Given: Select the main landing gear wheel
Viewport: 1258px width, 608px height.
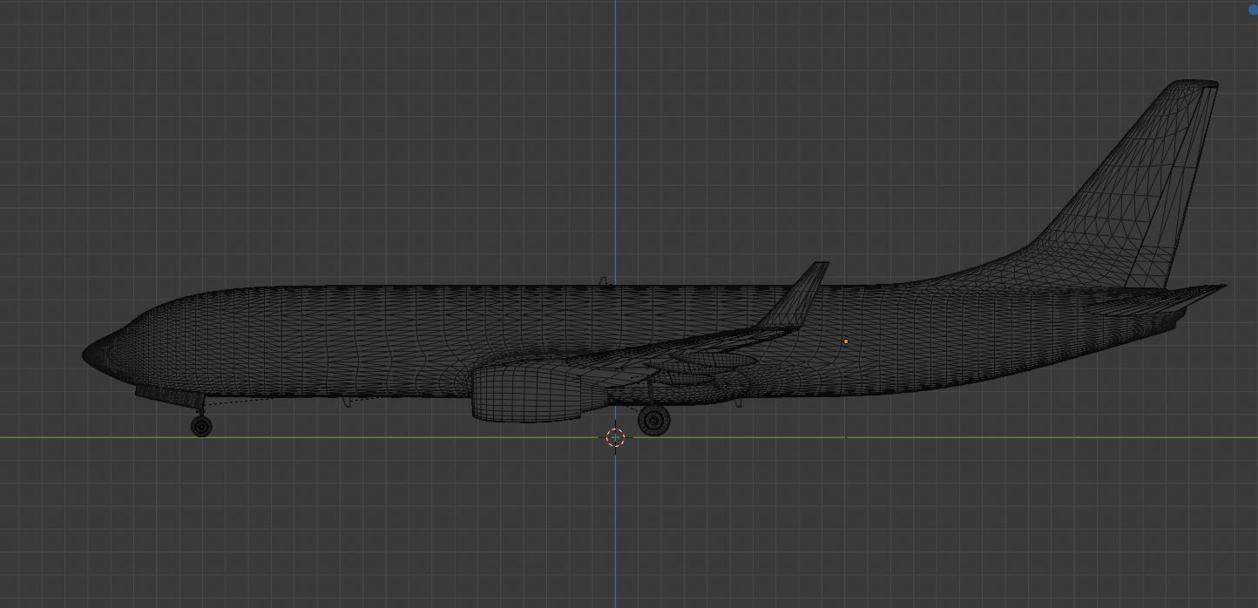Looking at the screenshot, I should [654, 421].
